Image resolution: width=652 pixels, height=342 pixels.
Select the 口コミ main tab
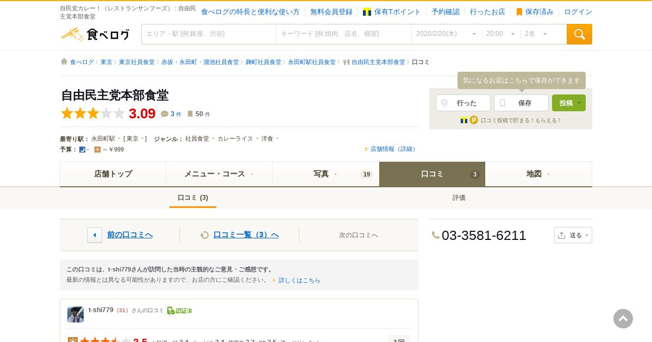(432, 174)
